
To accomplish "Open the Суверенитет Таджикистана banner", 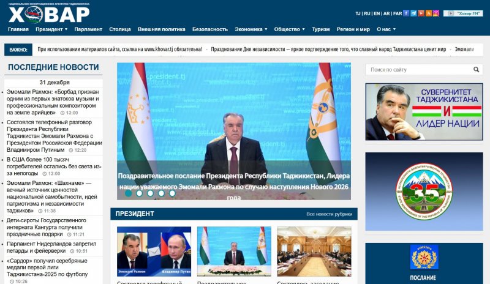I will pyautogui.click(x=424, y=112).
